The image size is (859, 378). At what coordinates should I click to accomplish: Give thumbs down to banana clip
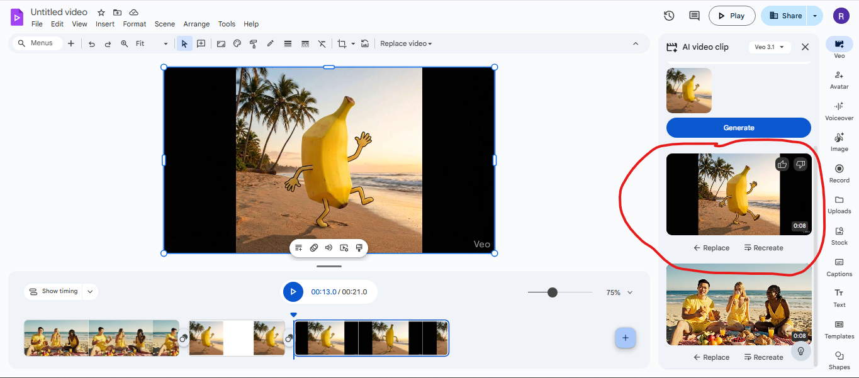pyautogui.click(x=800, y=164)
